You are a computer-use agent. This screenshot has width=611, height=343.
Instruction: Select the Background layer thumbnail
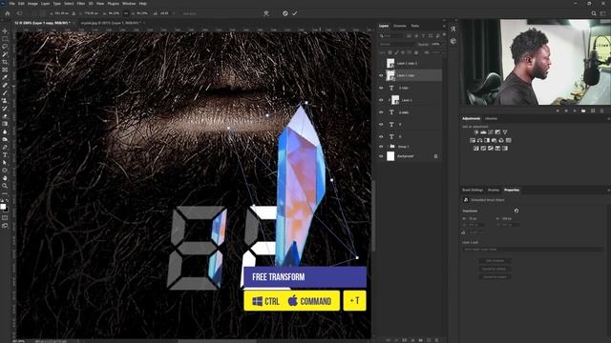(x=390, y=156)
